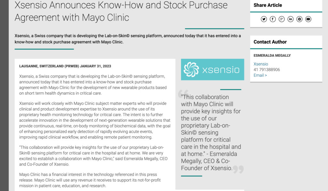The image size is (328, 191).
Task: Click the phone number 41 791388906
Action: click(267, 70)
